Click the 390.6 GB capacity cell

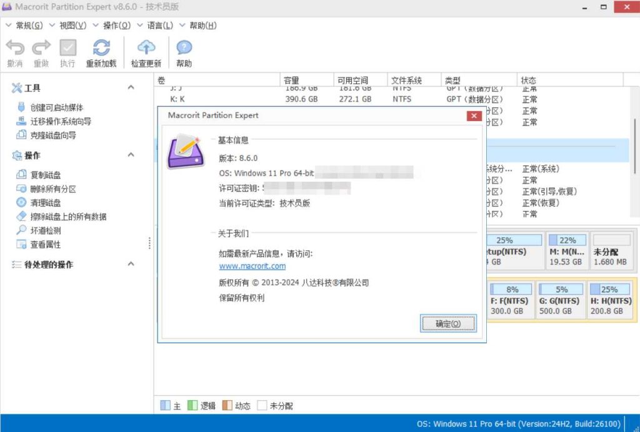click(x=301, y=99)
